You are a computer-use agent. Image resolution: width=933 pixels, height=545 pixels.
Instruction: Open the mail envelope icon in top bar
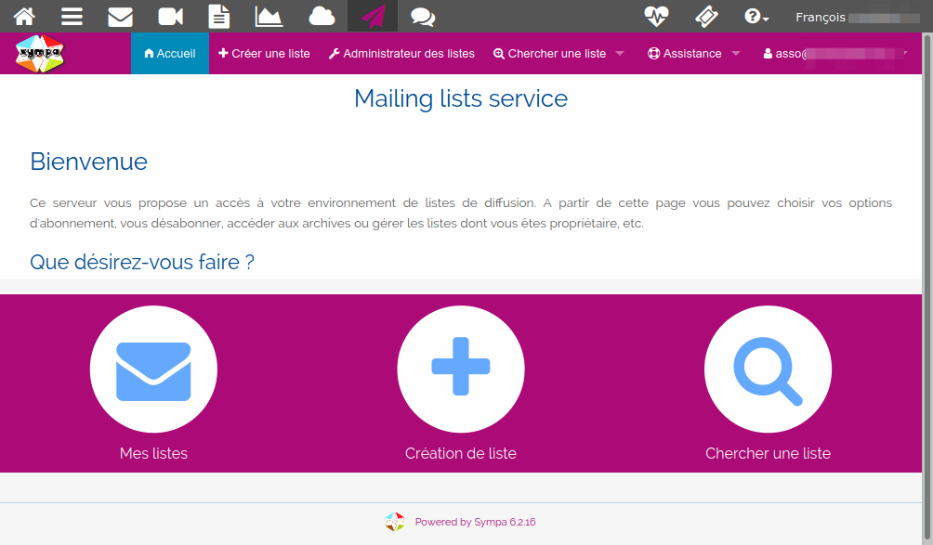point(121,17)
